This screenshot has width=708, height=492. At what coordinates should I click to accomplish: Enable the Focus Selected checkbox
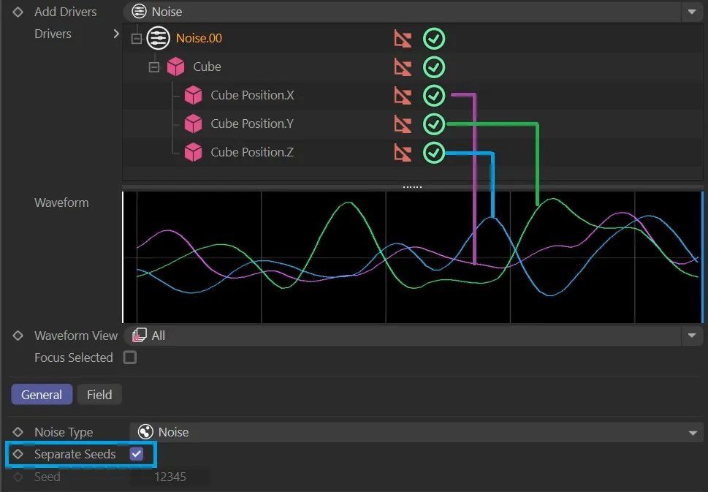130,357
